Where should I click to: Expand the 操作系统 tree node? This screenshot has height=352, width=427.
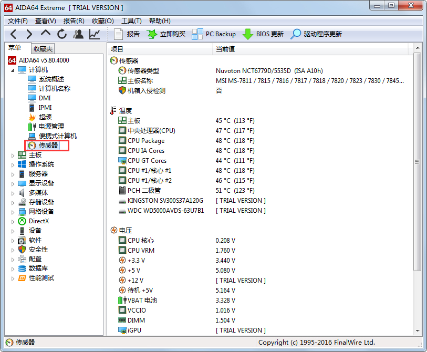pyautogui.click(x=13, y=165)
